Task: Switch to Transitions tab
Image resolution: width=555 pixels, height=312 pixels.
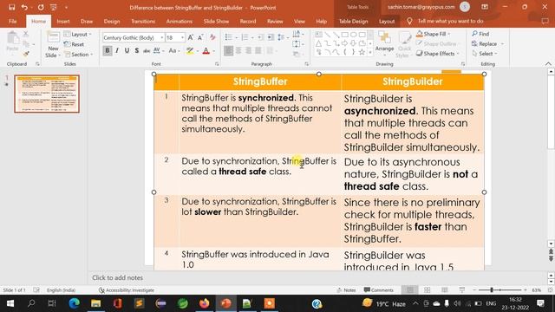Action: click(x=143, y=21)
